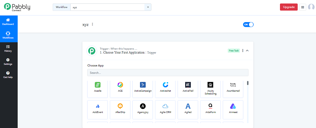This screenshot has width=316, height=128.
Task: Choose the Agencyjoy app
Action: pyautogui.click(x=143, y=109)
